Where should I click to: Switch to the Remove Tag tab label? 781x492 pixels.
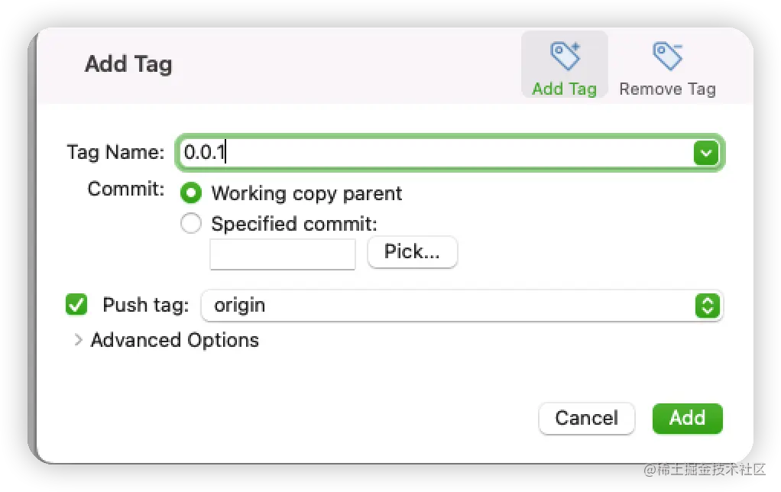(667, 89)
